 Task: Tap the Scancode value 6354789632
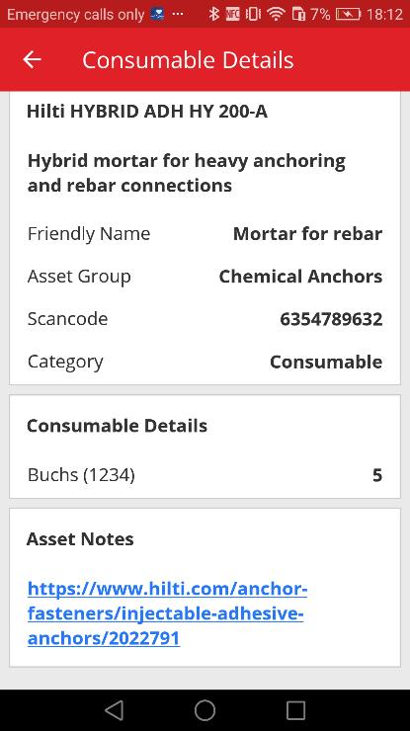click(x=331, y=319)
